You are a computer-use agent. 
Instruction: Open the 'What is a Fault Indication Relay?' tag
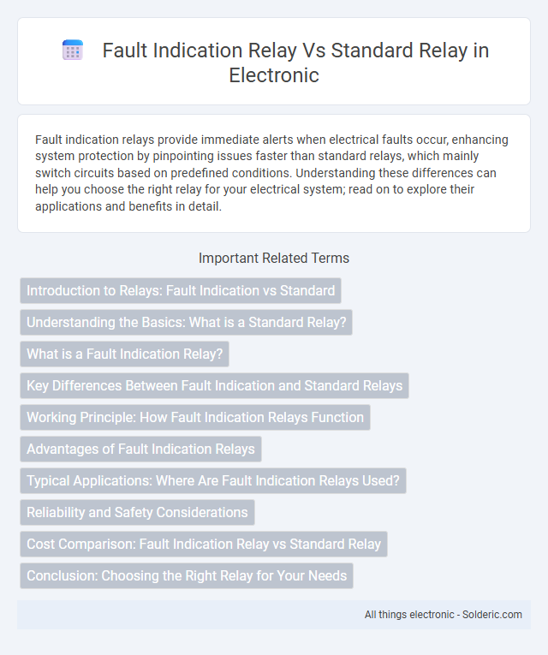124,354
